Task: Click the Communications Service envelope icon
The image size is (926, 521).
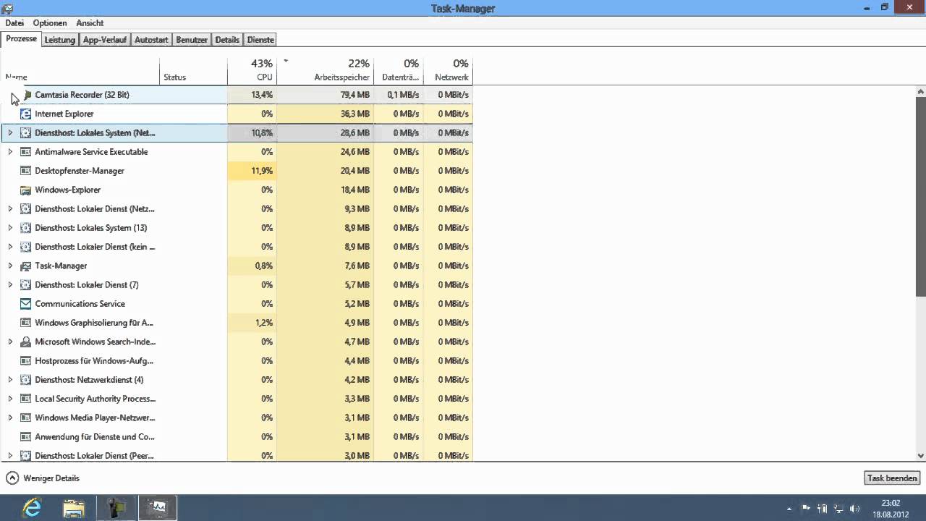Action: (26, 304)
